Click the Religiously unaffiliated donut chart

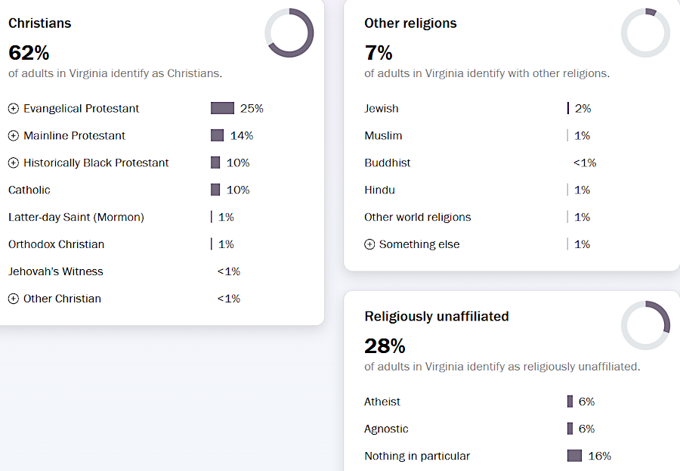coord(645,326)
